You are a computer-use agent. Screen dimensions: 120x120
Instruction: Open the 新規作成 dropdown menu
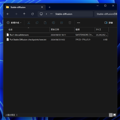click(x=14, y=23)
